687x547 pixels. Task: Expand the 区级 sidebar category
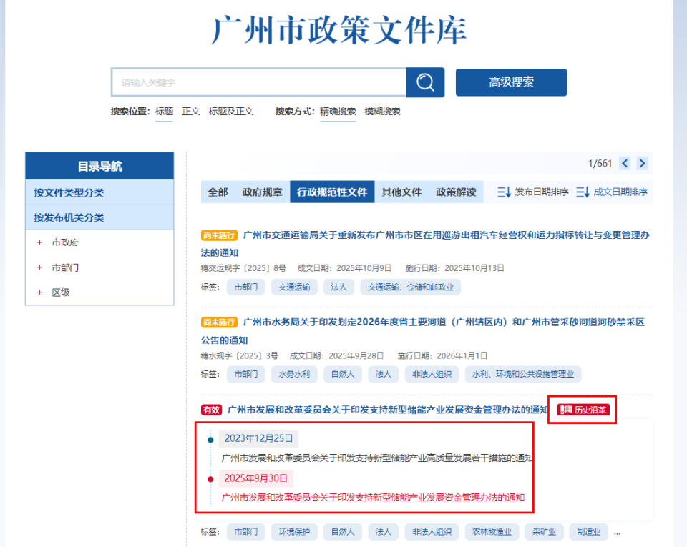tap(38, 292)
